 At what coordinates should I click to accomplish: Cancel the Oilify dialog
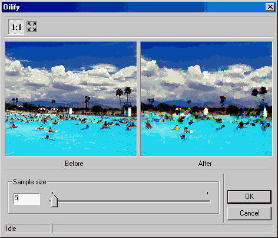point(249,213)
